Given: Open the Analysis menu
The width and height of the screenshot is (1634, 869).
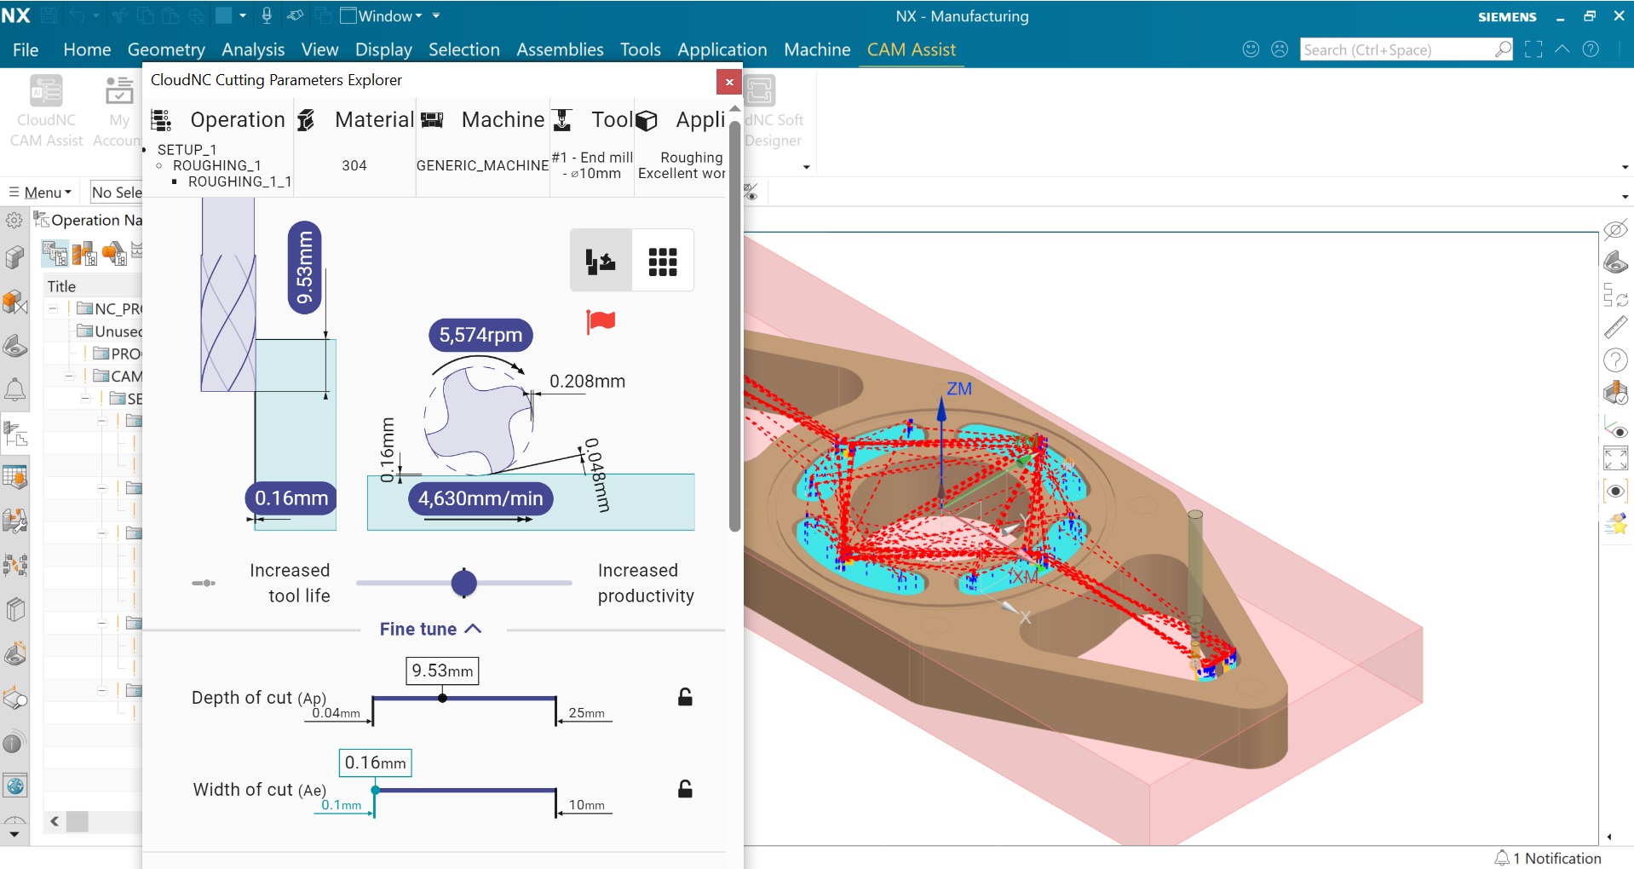Looking at the screenshot, I should coord(252,49).
